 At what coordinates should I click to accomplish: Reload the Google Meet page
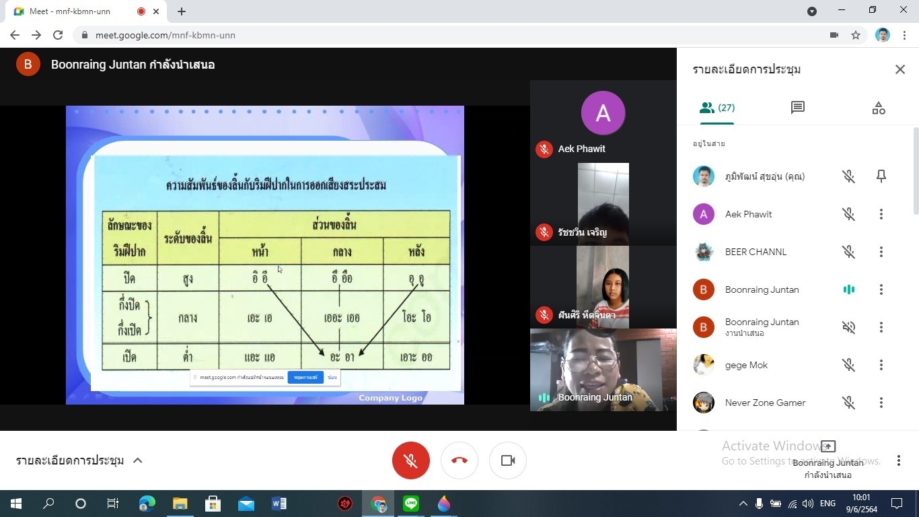tap(58, 35)
